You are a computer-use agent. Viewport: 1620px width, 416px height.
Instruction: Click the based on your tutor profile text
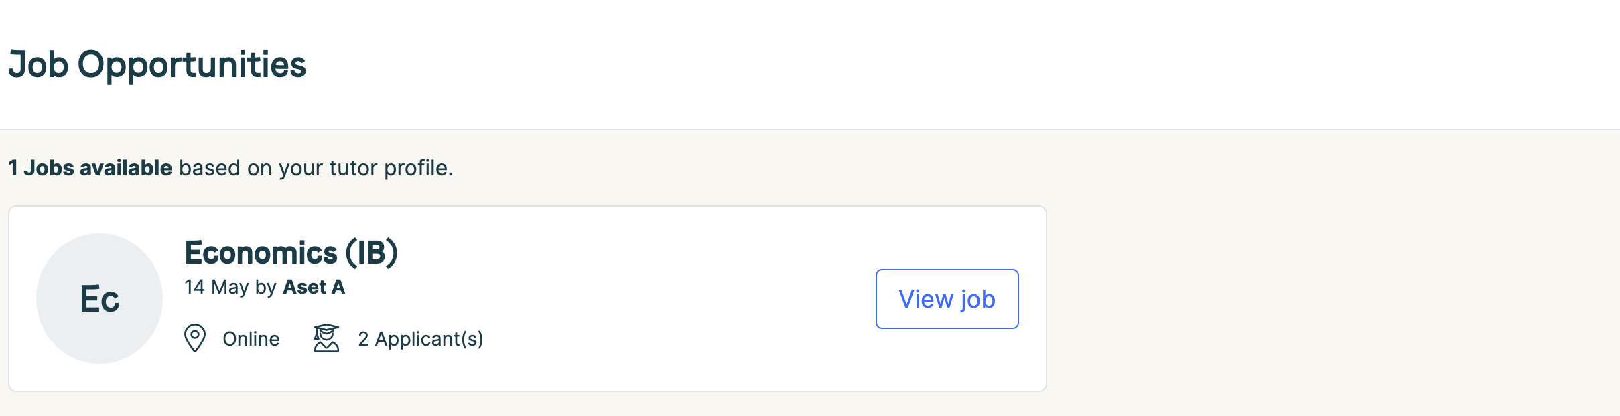[x=316, y=168]
